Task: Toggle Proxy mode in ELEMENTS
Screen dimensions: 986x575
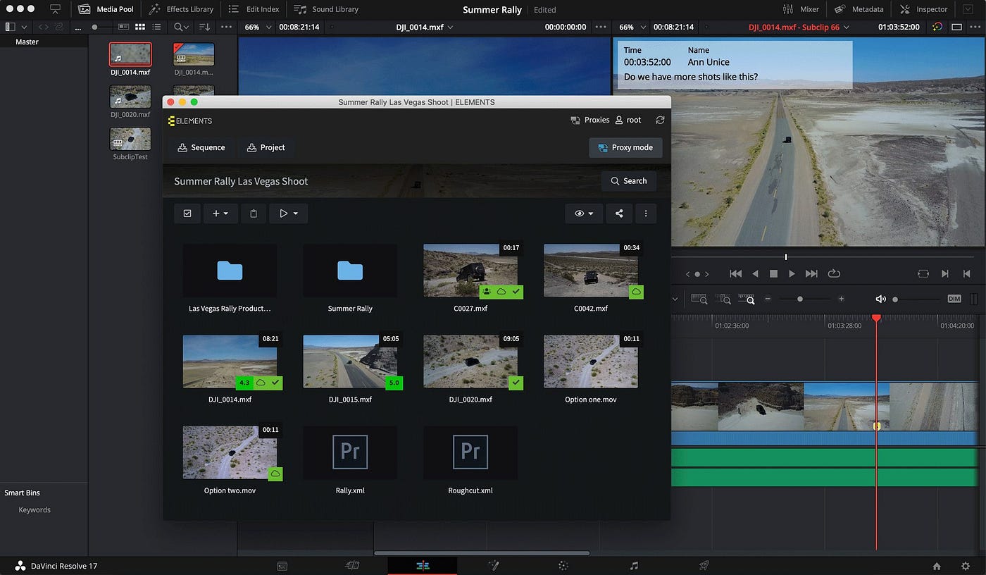Action: (x=625, y=147)
